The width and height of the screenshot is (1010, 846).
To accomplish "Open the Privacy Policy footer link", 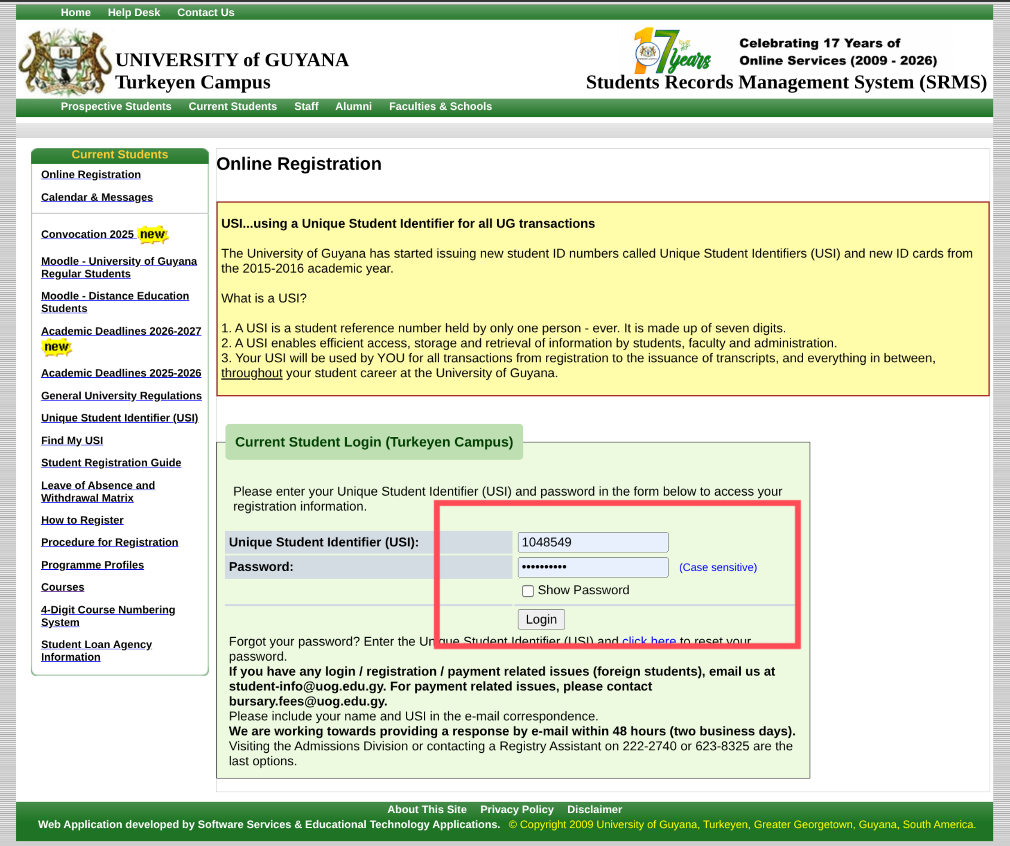I will (x=517, y=810).
